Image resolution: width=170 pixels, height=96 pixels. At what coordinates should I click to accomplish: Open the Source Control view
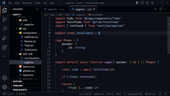pos(5,19)
